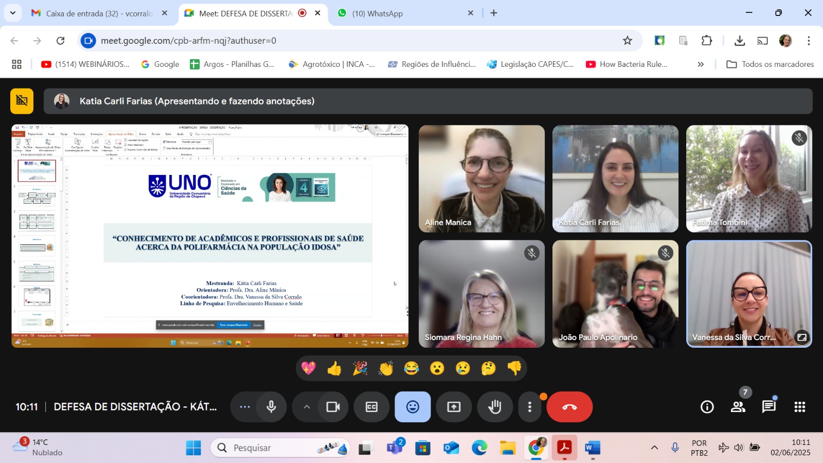The image size is (823, 463).
Task: Show the participants list
Action: [x=738, y=407]
